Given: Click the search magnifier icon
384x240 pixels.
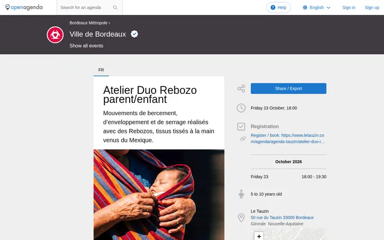Looking at the screenshot, I should (115, 7).
